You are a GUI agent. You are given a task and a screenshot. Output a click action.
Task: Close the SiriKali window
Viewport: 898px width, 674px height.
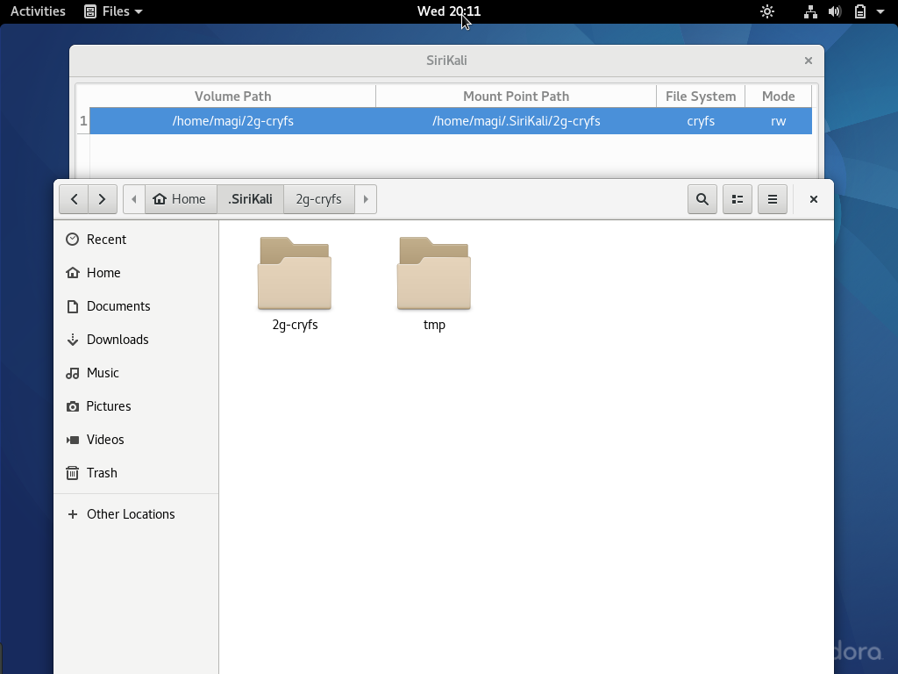[808, 61]
